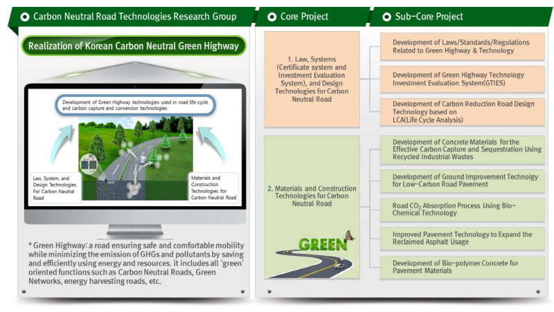Select Green Highway Technology Investment Evaluation System item

(462, 79)
